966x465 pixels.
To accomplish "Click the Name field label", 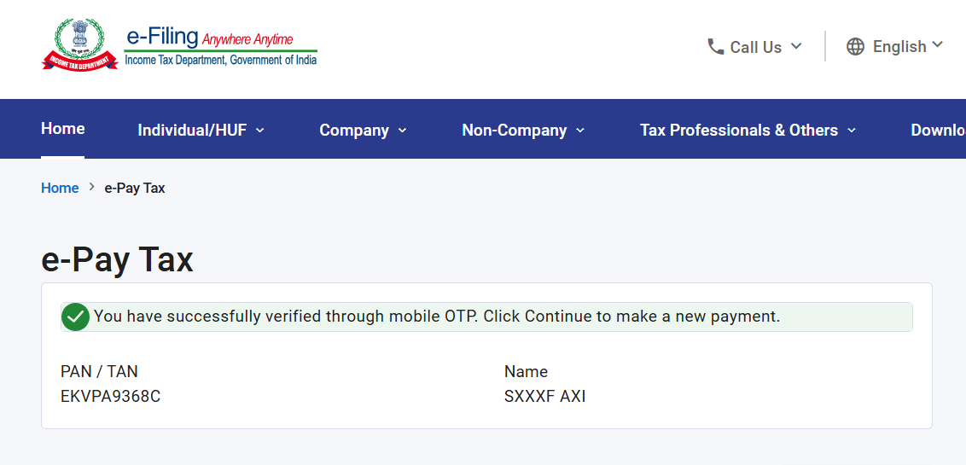I will click(x=527, y=371).
